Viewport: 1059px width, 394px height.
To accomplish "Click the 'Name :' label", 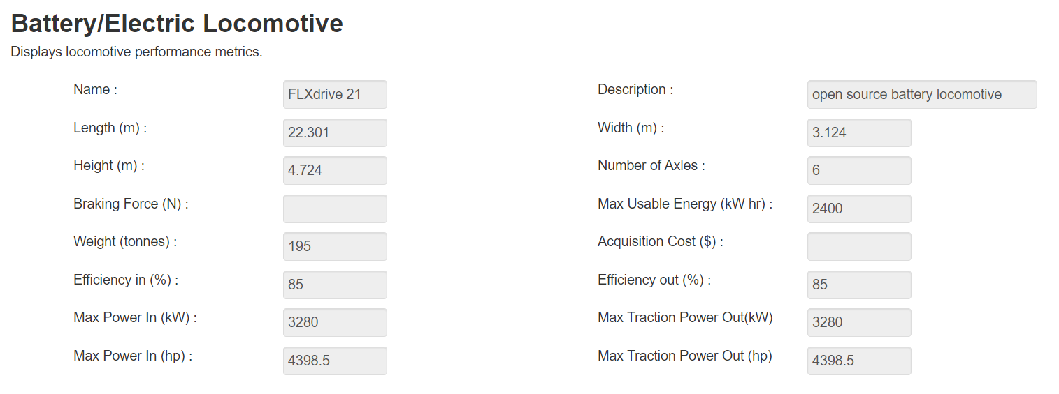I will click(95, 89).
